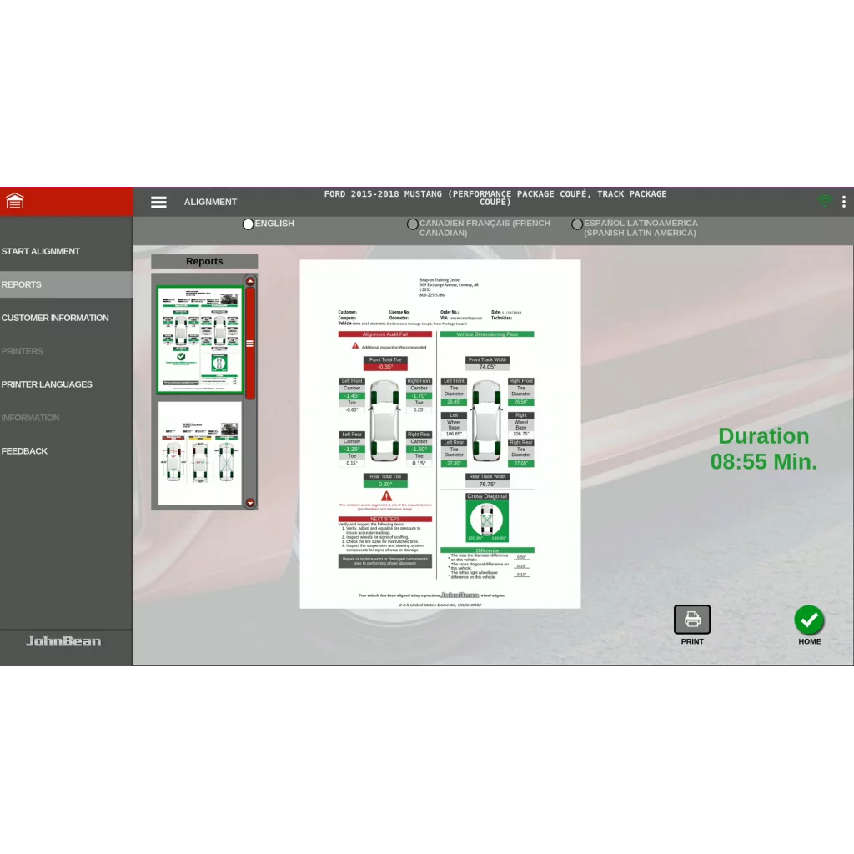The width and height of the screenshot is (854, 854).
Task: Click the report list scroll-up arrow
Action: coord(250,281)
